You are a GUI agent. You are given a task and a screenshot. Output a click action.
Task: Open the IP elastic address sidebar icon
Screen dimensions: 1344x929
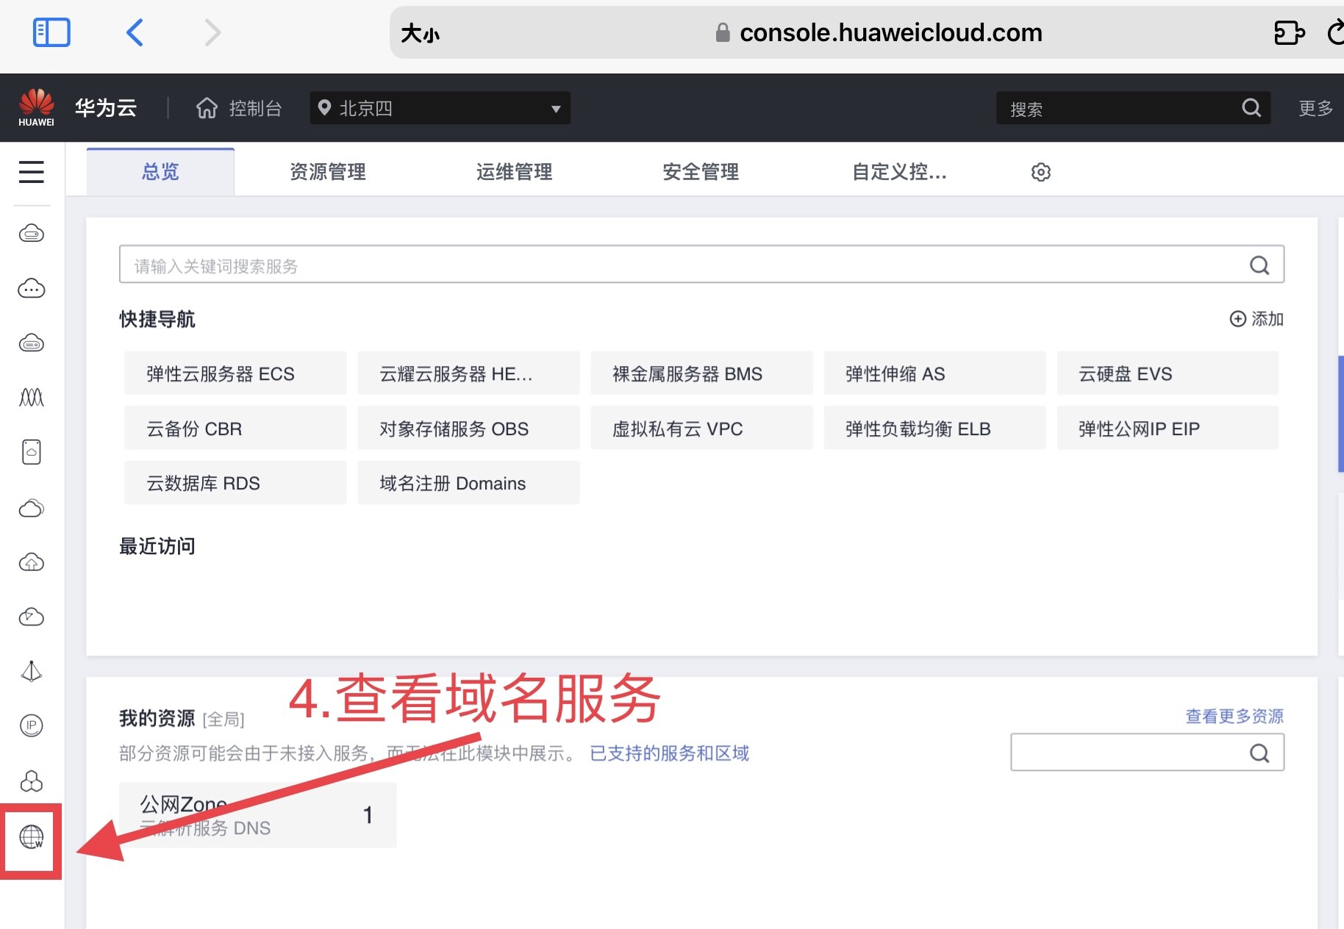click(x=31, y=726)
